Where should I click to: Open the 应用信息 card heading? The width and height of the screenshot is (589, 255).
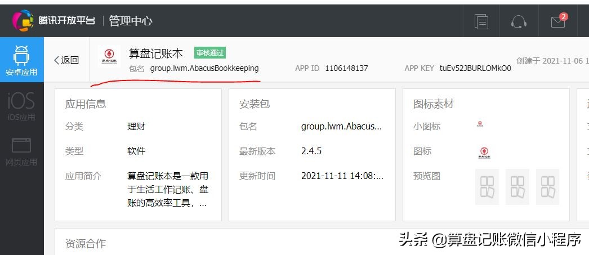pyautogui.click(x=86, y=104)
